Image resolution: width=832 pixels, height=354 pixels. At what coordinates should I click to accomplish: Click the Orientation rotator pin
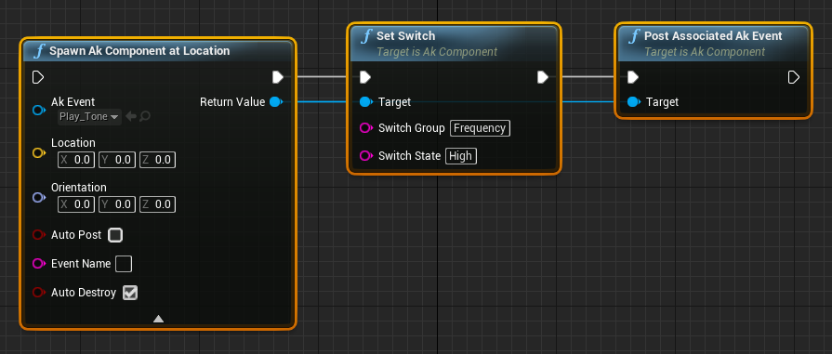pos(39,197)
